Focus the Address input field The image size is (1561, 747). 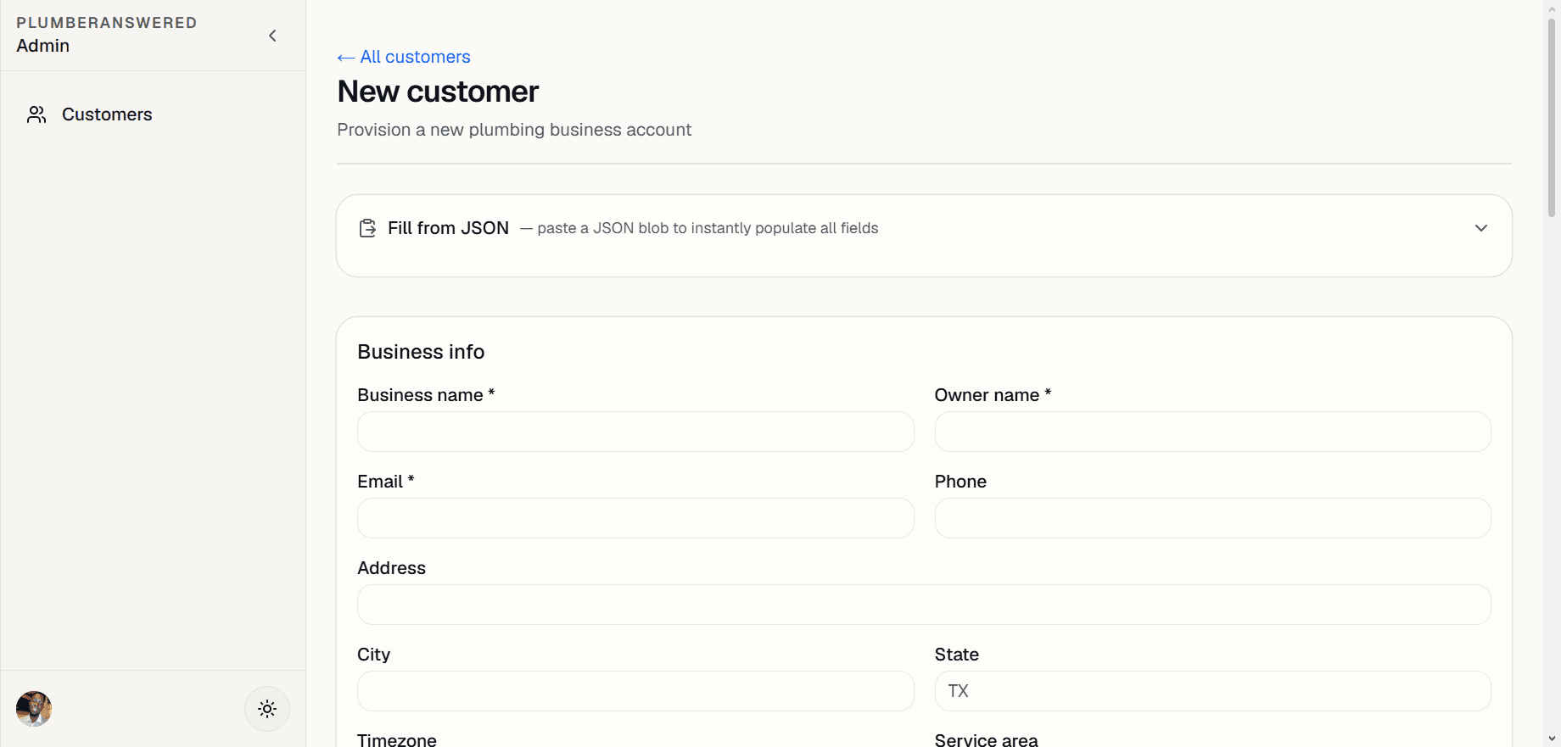(924, 605)
